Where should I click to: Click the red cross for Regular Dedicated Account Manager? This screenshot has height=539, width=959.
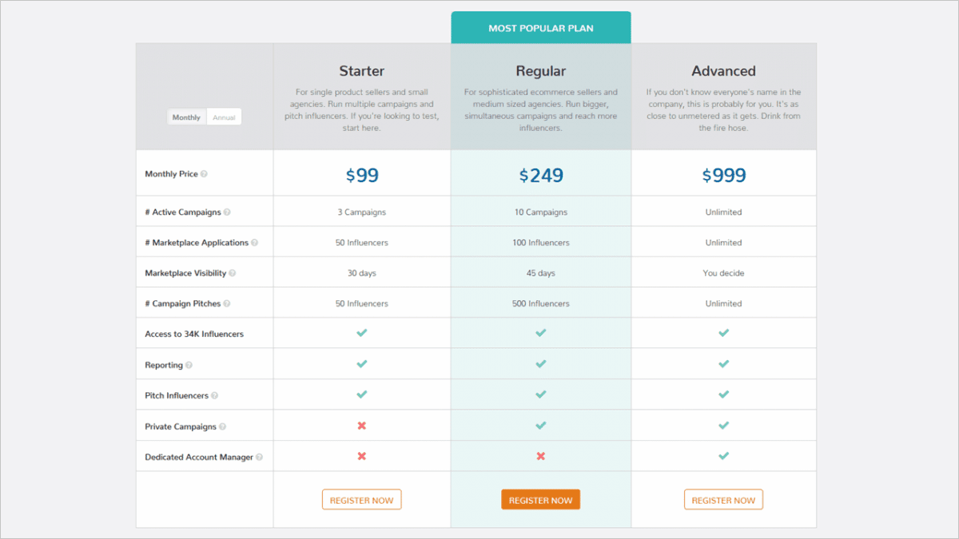pyautogui.click(x=540, y=455)
